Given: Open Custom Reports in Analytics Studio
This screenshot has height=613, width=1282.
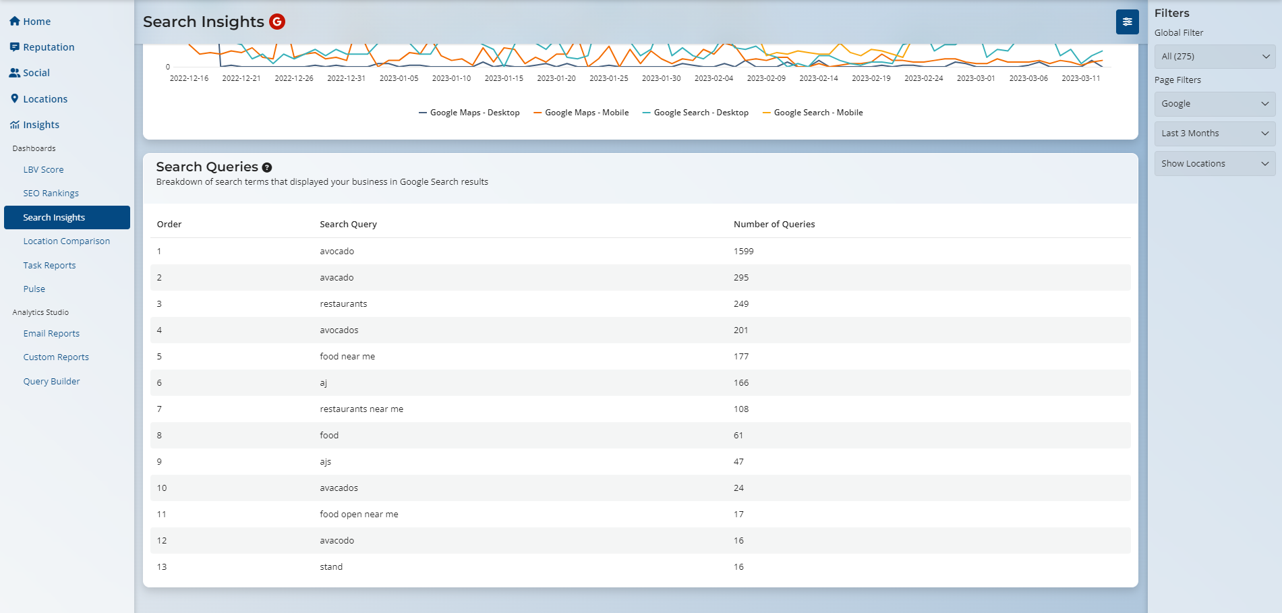Looking at the screenshot, I should (x=56, y=357).
